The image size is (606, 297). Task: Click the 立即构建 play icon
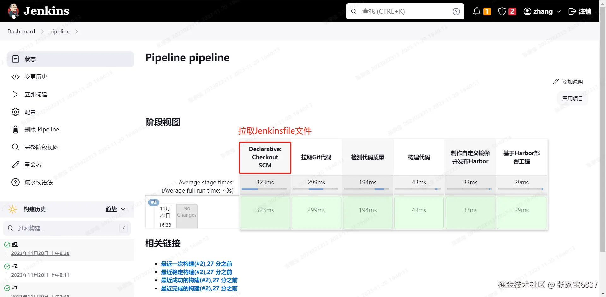click(x=15, y=95)
